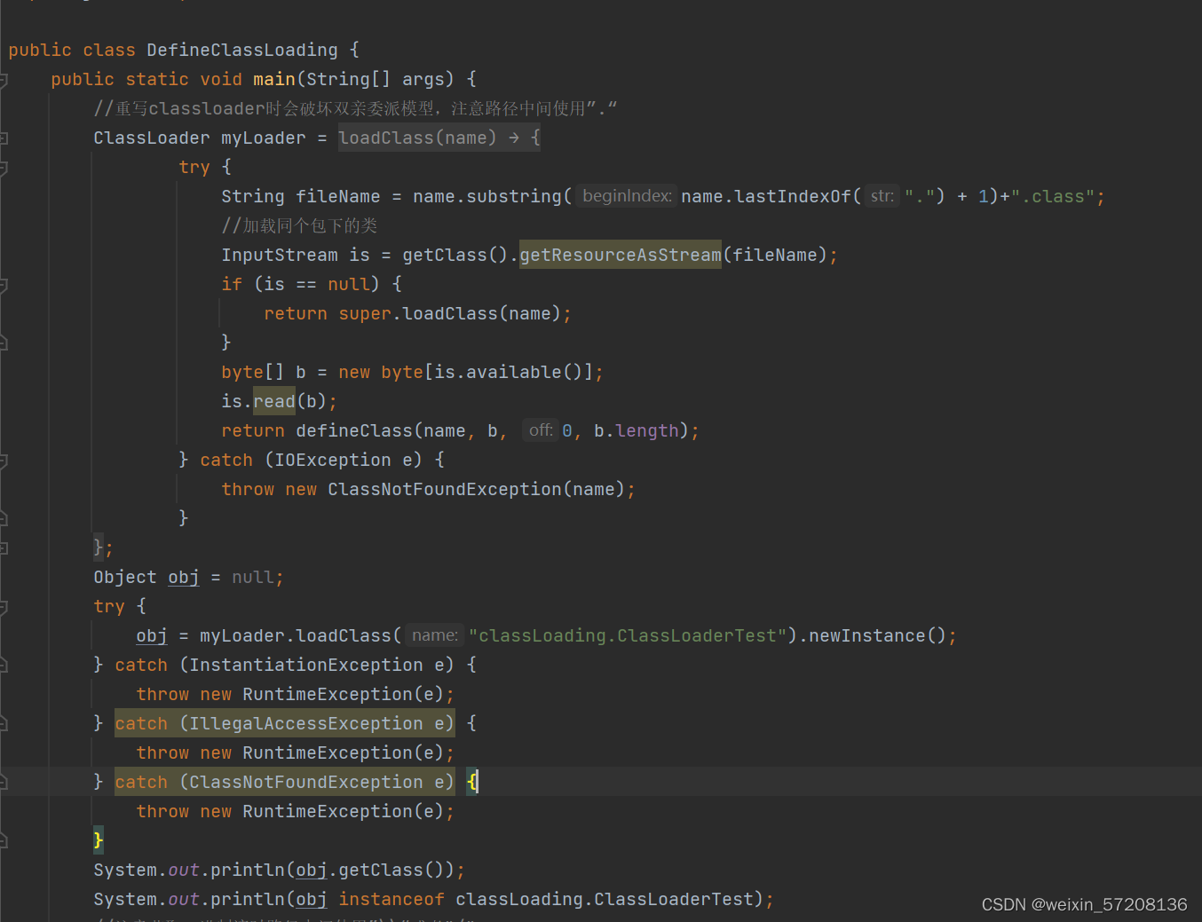1202x922 pixels.
Task: Click InstantiationException in the catch clause
Action: 306,665
